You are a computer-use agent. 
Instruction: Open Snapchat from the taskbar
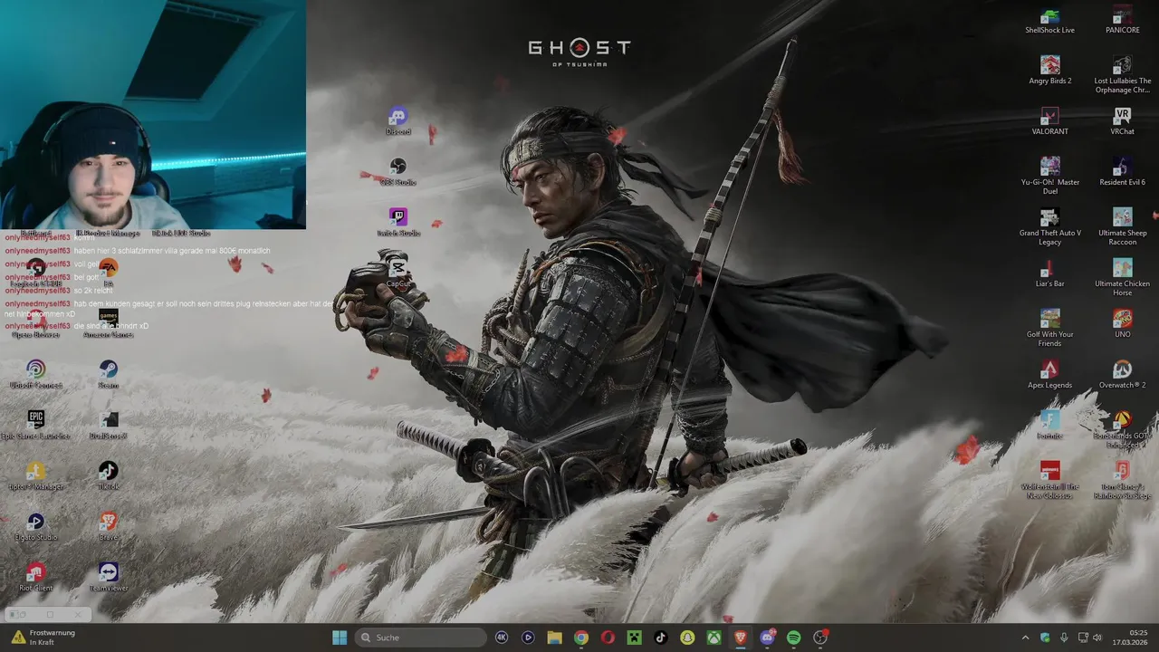[687, 638]
